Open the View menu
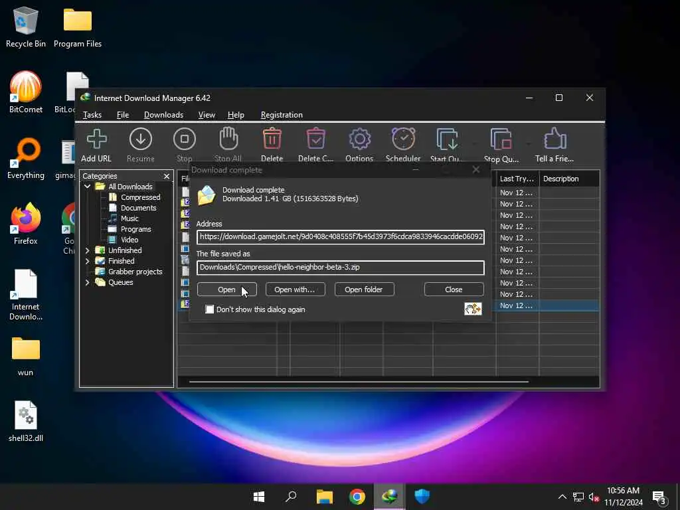The image size is (680, 510). (207, 115)
